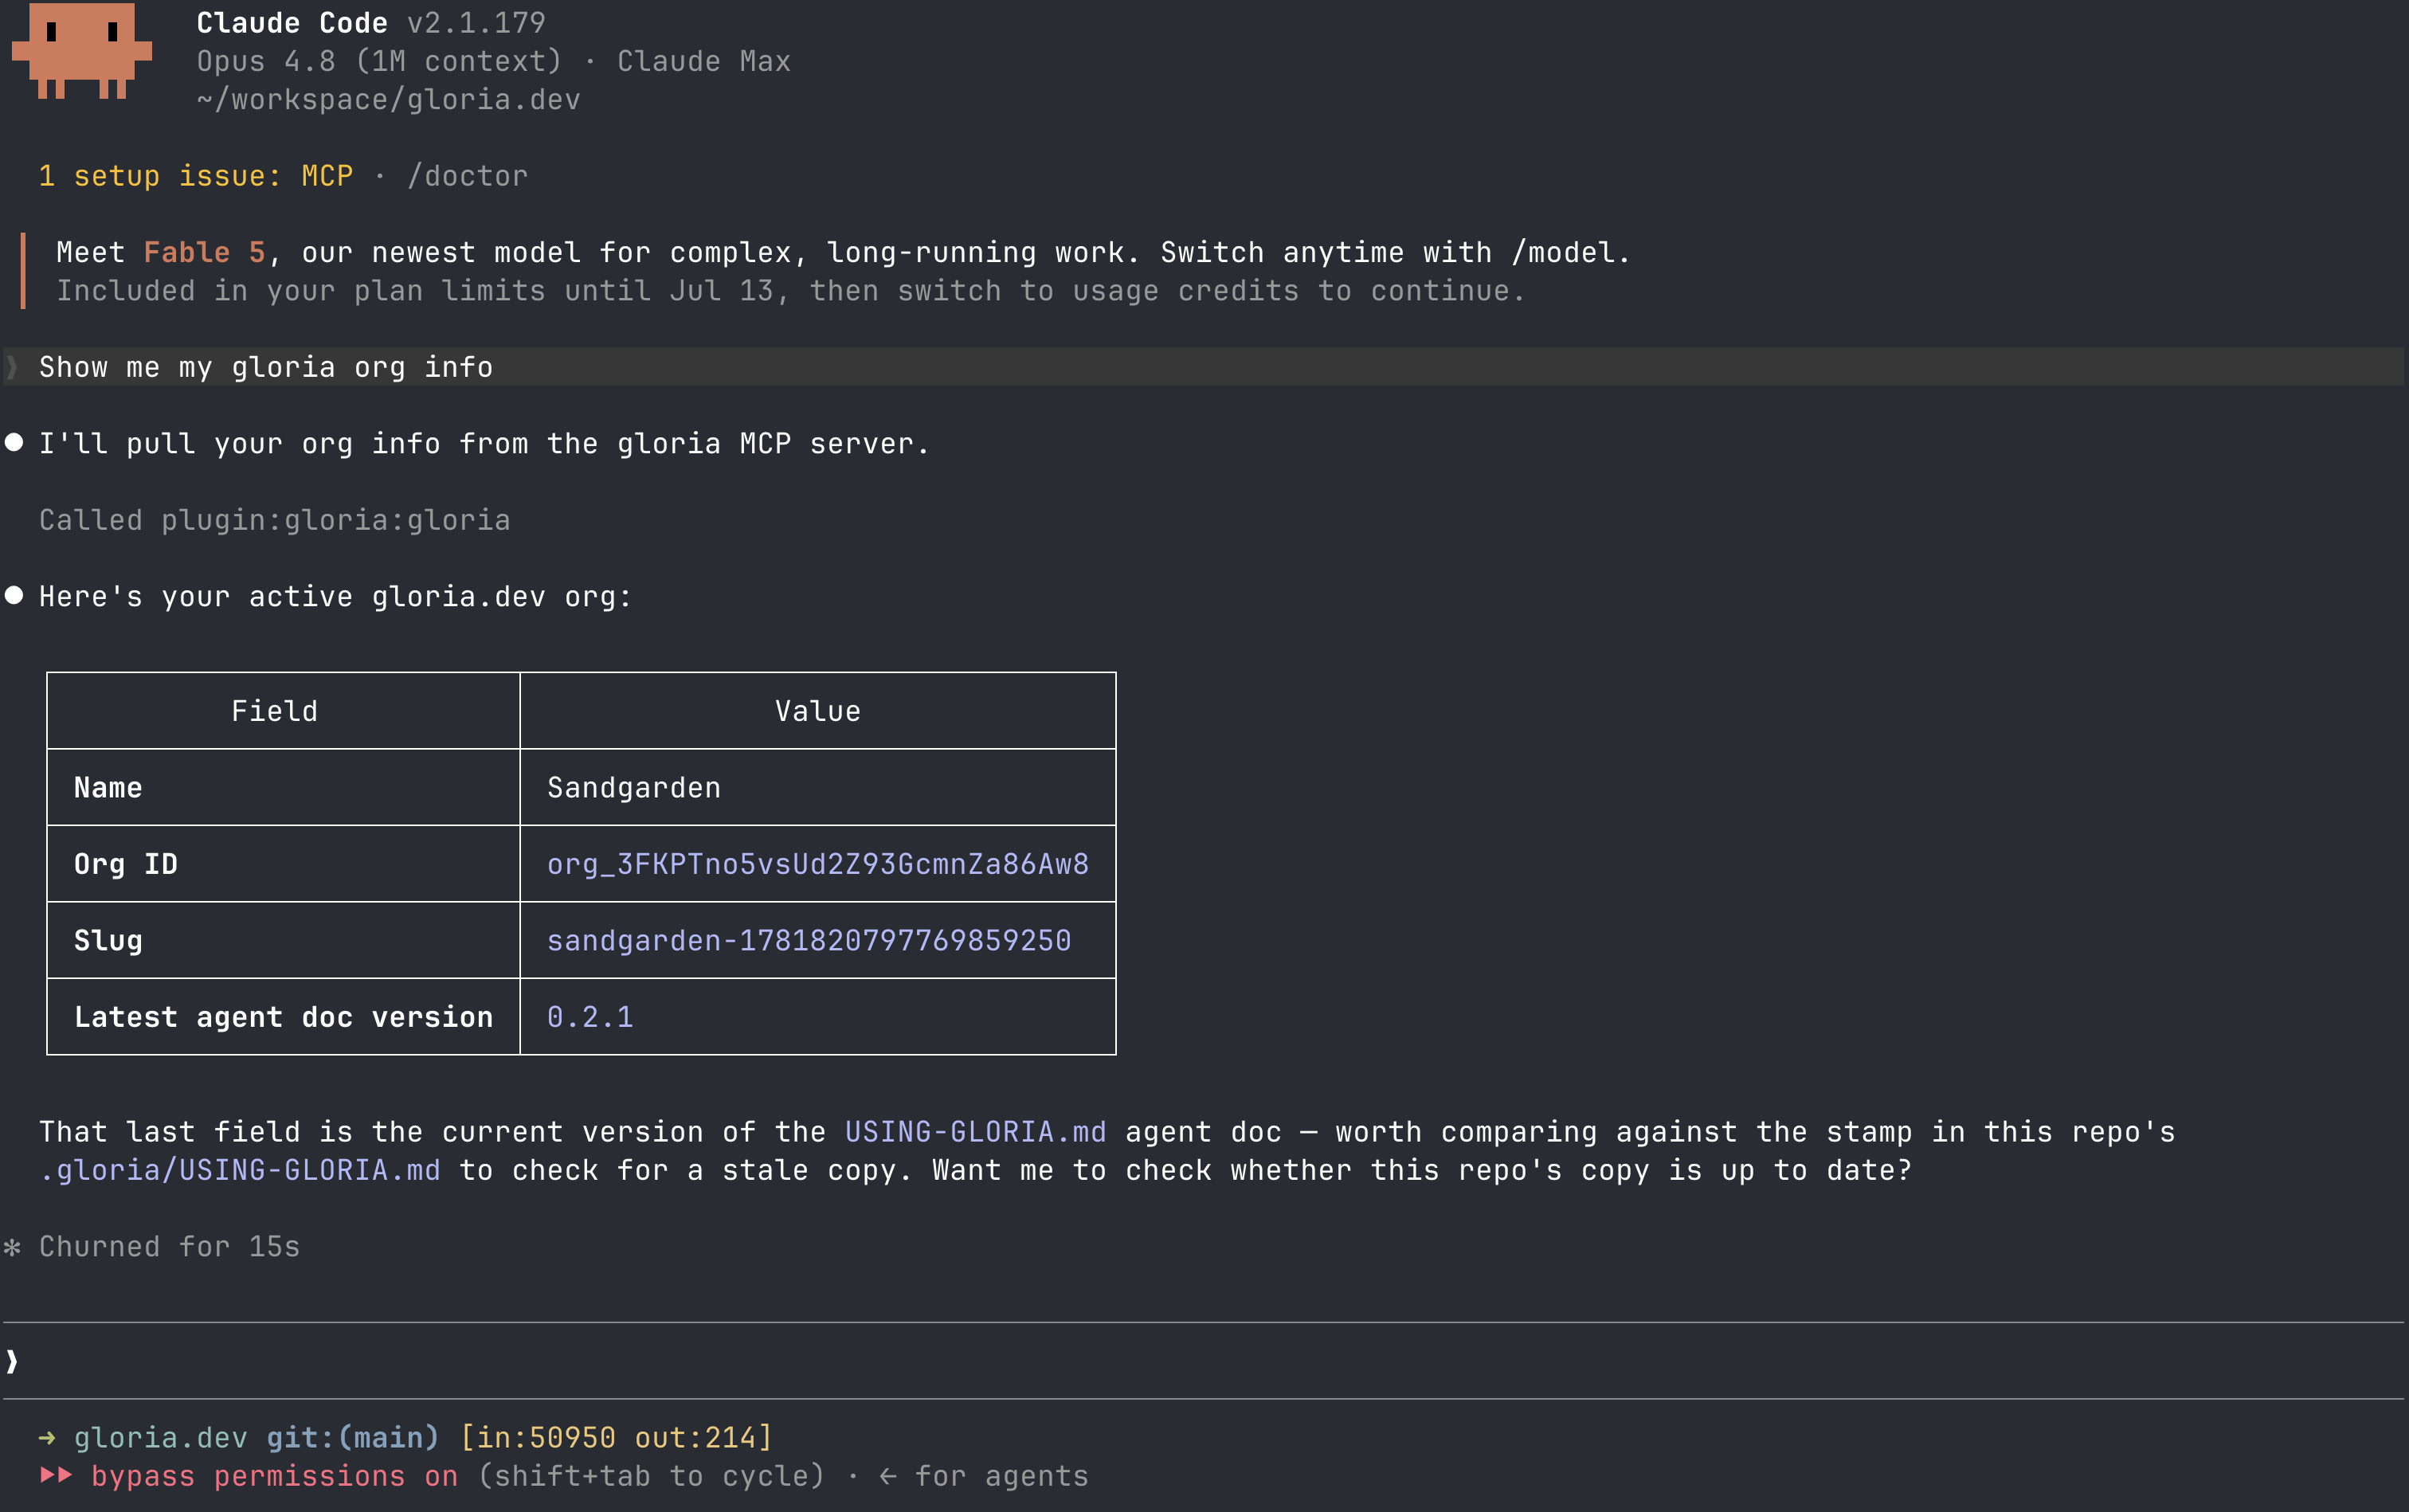Click the "Claude Code" title text
This screenshot has width=2409, height=1512.
tap(292, 23)
